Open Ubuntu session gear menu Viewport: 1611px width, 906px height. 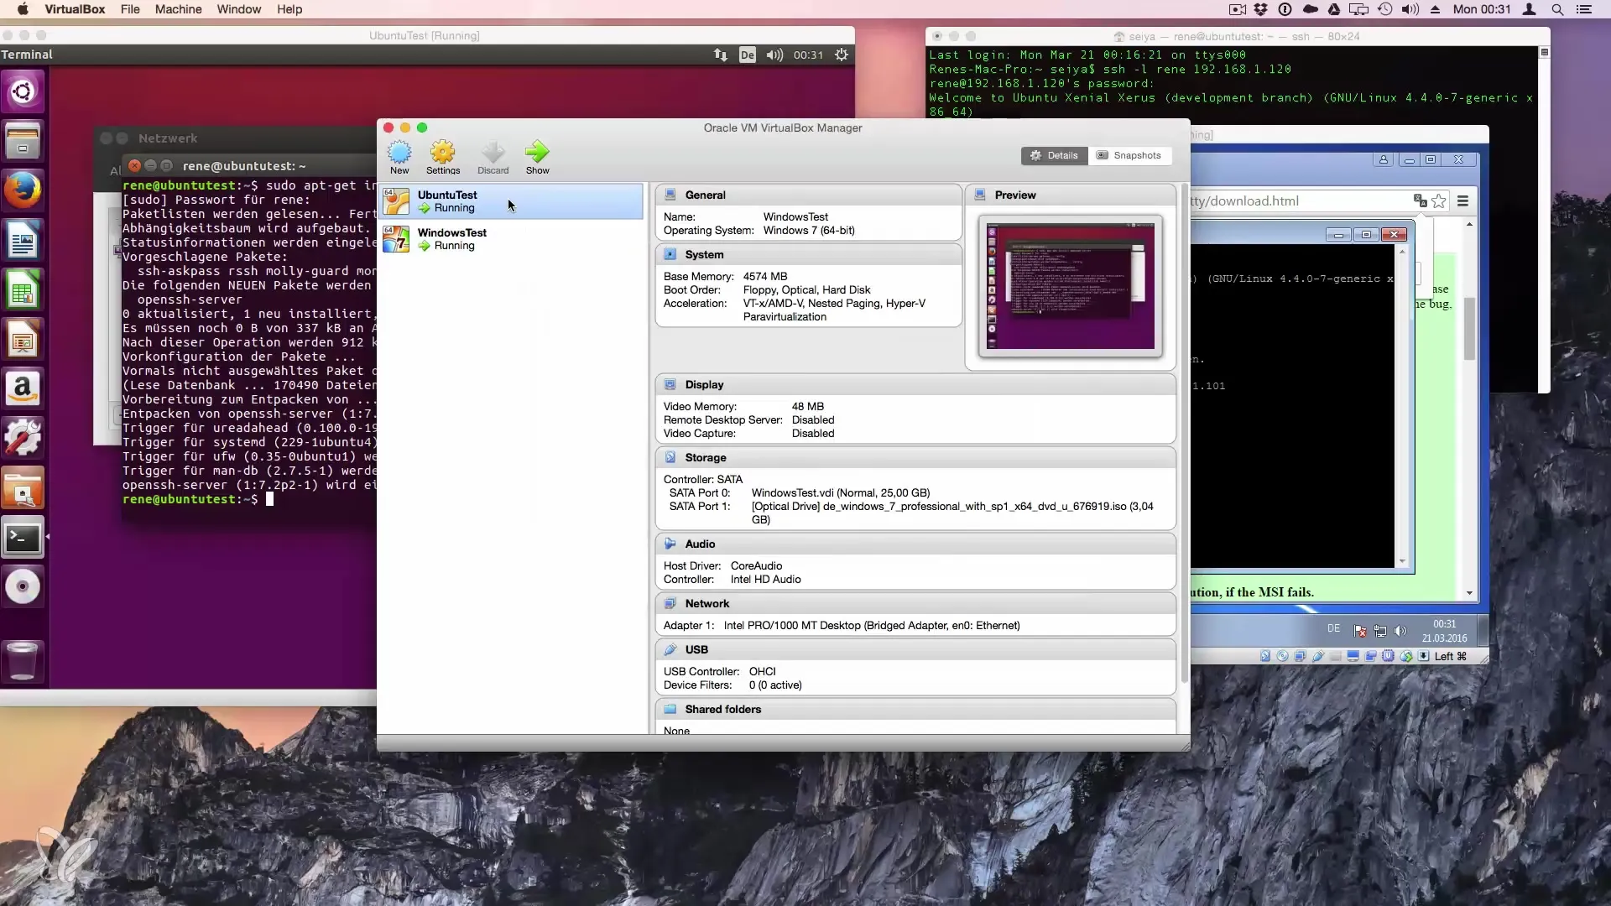tap(842, 55)
